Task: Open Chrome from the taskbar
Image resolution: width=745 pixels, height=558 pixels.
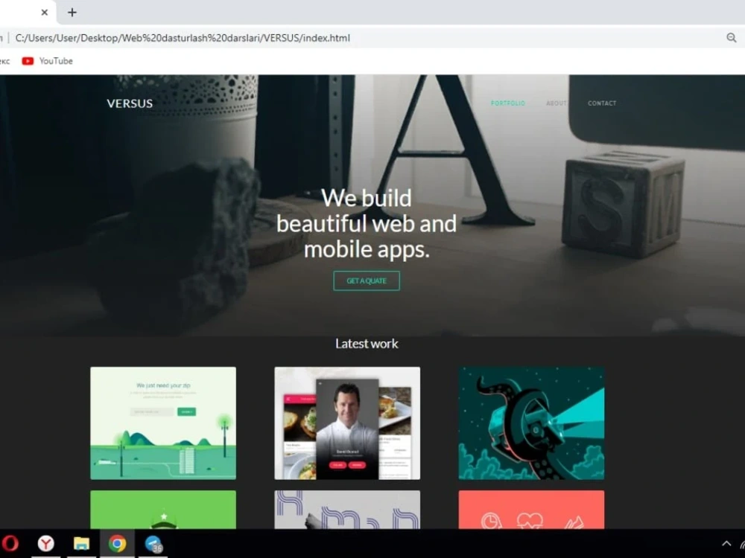Action: (x=118, y=545)
